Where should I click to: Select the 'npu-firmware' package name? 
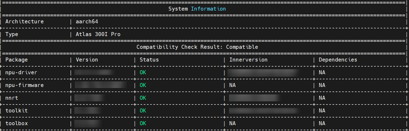click(x=25, y=85)
